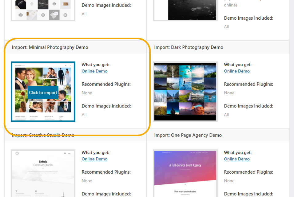
Task: Click the 'Click to import' button
Action: (43, 93)
